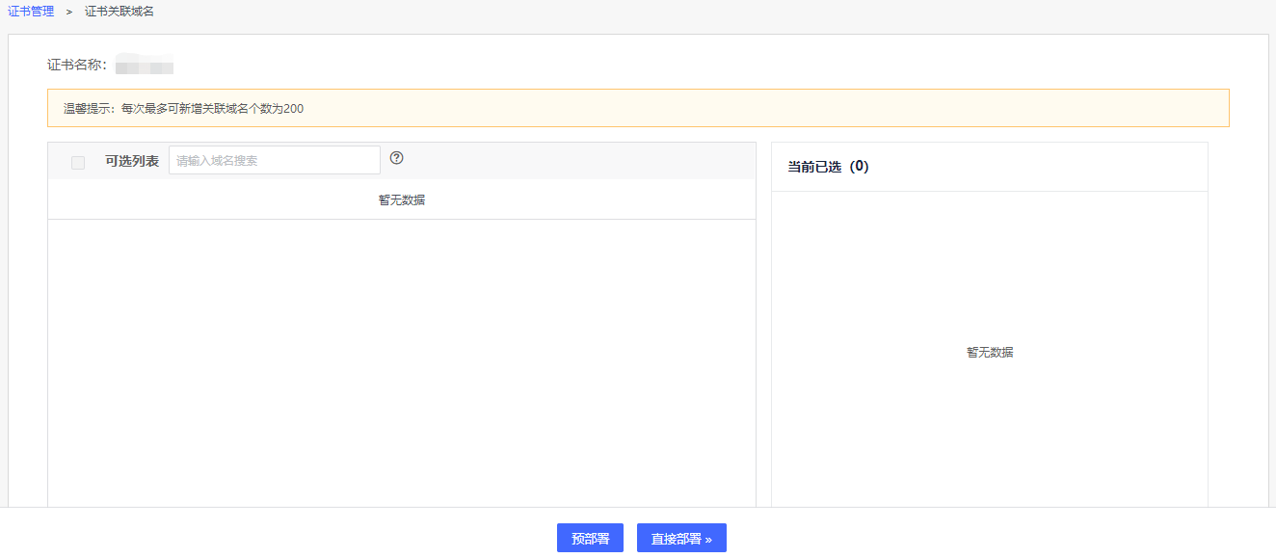The image size is (1276, 558).
Task: Click the 证书关联域名 breadcrumb item
Action: (x=120, y=12)
